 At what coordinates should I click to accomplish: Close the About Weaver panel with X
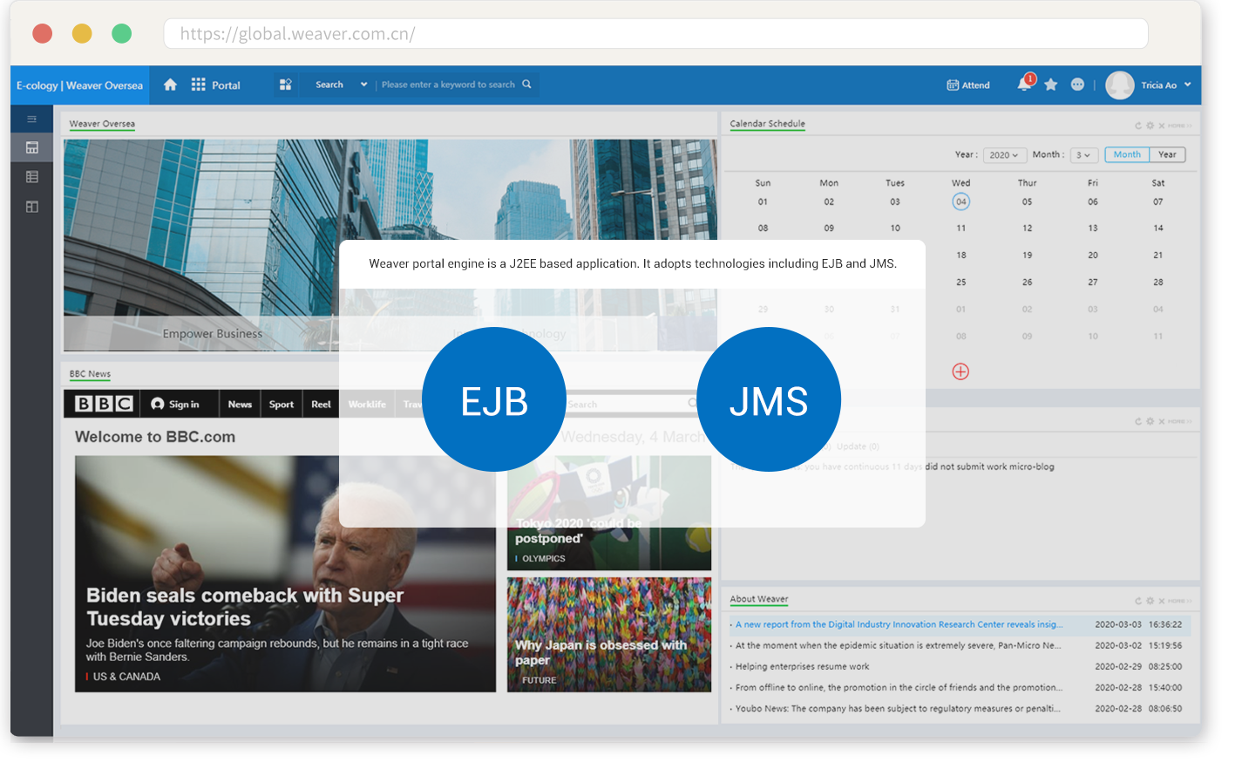click(x=1162, y=601)
